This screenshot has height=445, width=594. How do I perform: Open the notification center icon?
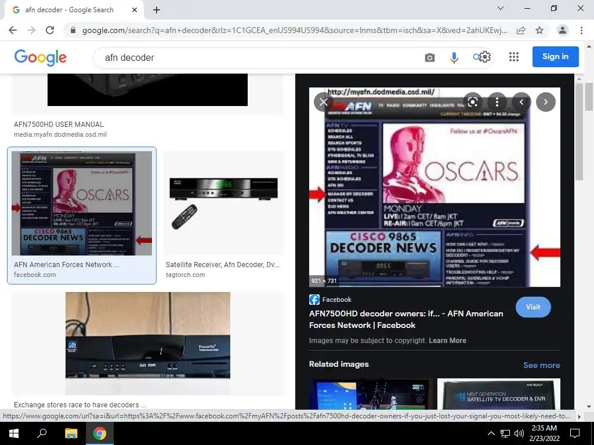(x=575, y=433)
